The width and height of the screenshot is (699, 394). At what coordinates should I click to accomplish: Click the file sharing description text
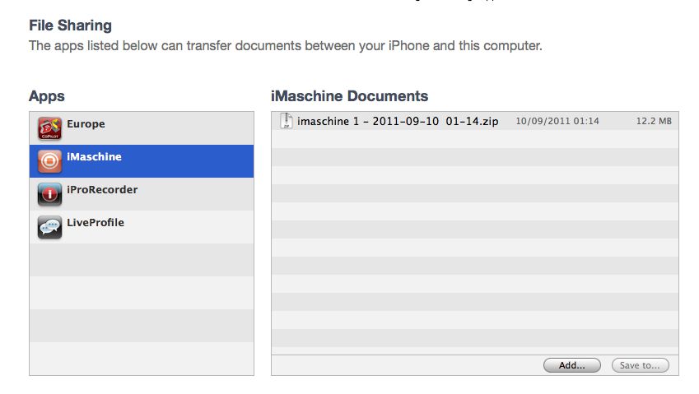point(286,46)
